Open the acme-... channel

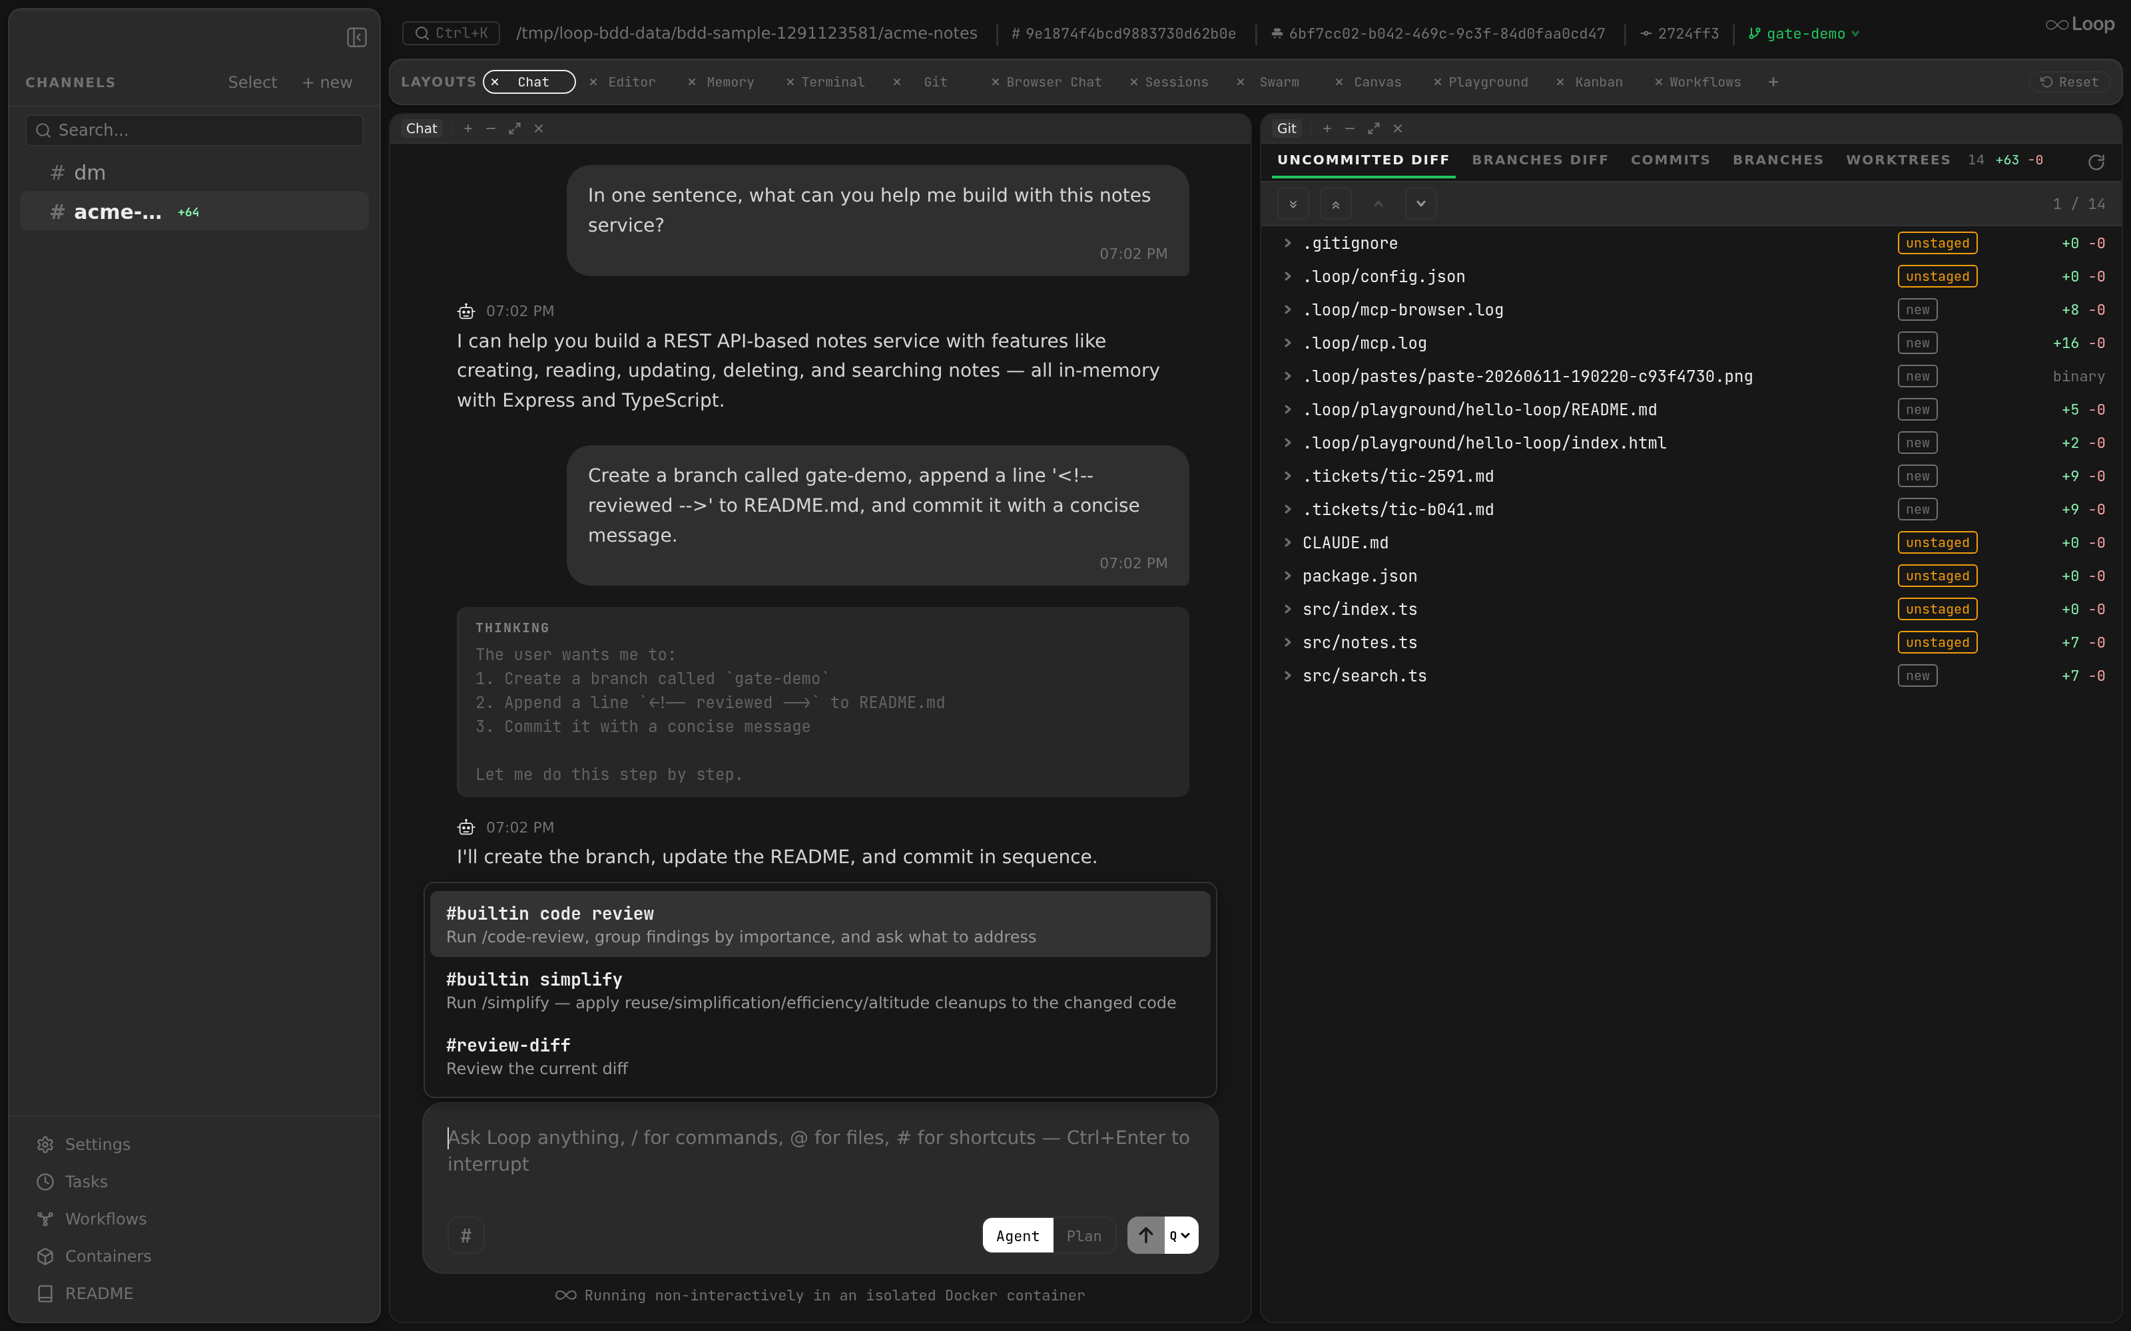[x=194, y=212]
